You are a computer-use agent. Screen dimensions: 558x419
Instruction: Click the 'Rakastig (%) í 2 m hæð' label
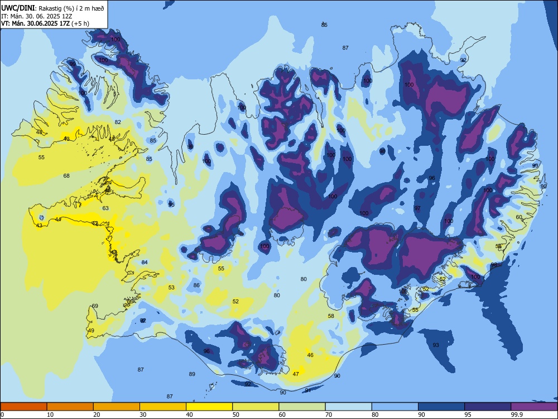[71, 8]
